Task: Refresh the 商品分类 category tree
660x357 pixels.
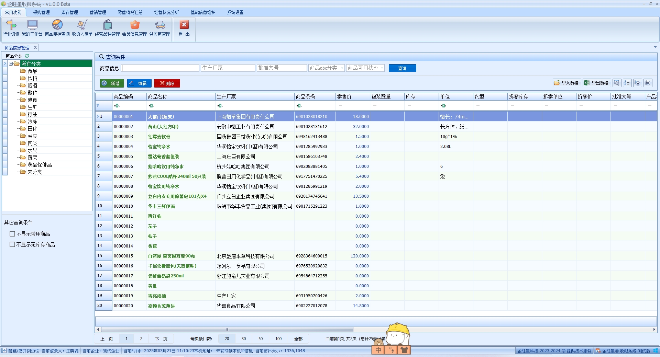Action: 27,56
